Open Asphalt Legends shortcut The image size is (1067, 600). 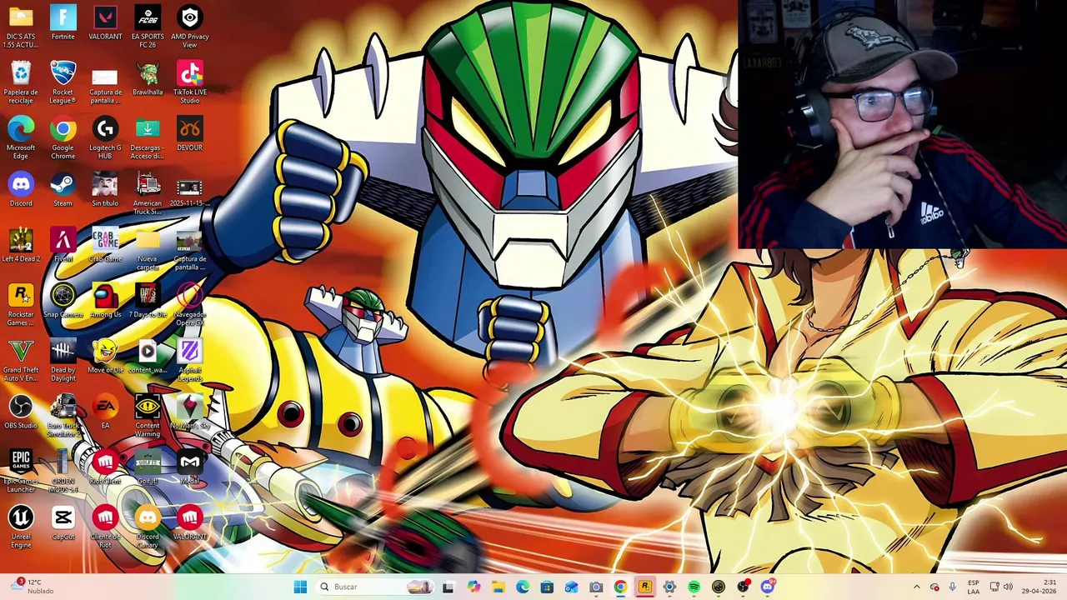tap(190, 361)
